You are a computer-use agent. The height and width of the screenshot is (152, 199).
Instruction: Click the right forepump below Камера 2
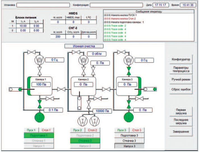[94, 121]
